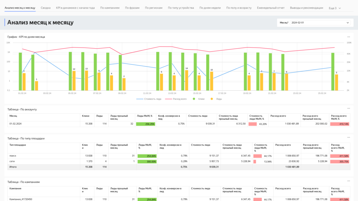This screenshot has width=358, height=201.
Task: Click the green 256,25% Лиды MoM cell
Action: click(x=146, y=124)
